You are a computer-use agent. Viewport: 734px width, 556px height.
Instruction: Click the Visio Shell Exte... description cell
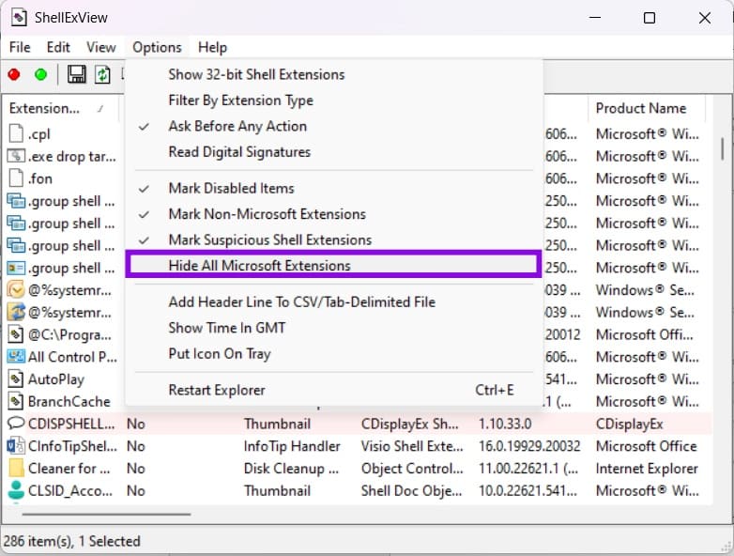[x=412, y=446]
